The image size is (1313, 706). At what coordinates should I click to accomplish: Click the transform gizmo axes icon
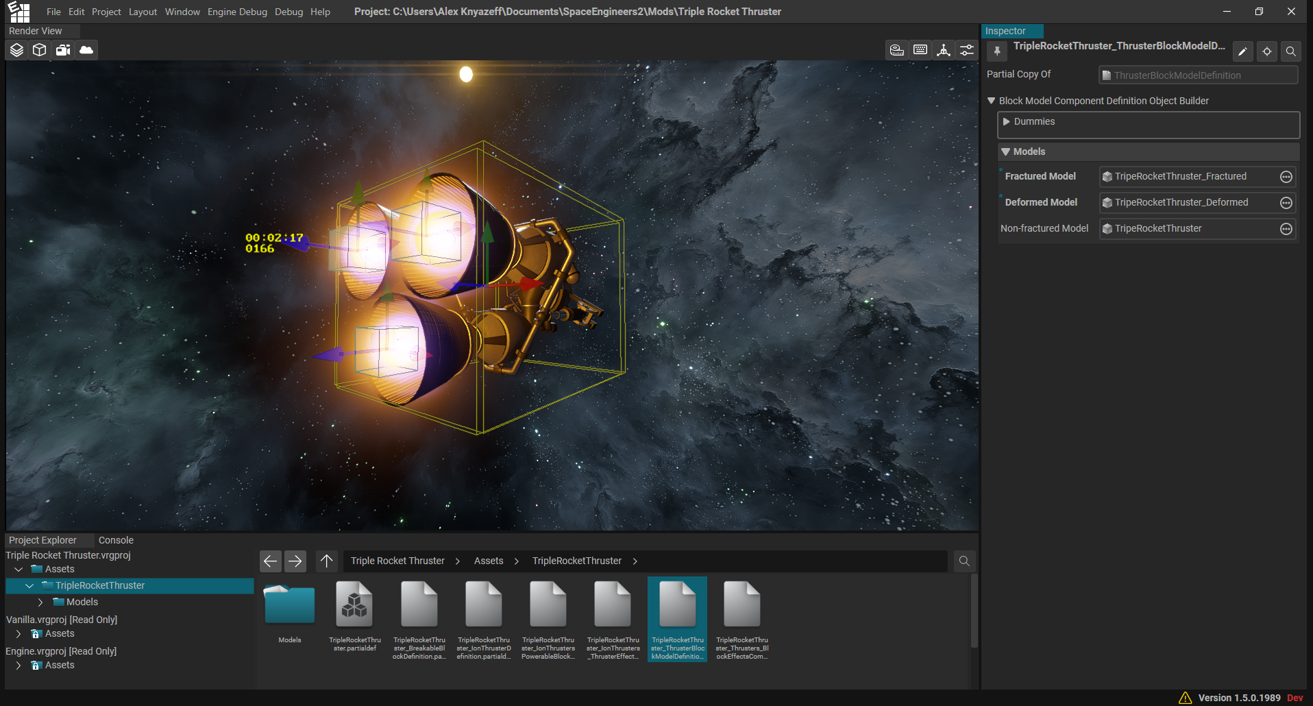(944, 50)
